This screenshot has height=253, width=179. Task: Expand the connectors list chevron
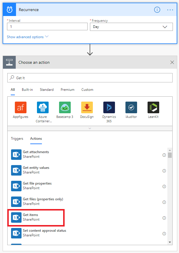point(90,128)
